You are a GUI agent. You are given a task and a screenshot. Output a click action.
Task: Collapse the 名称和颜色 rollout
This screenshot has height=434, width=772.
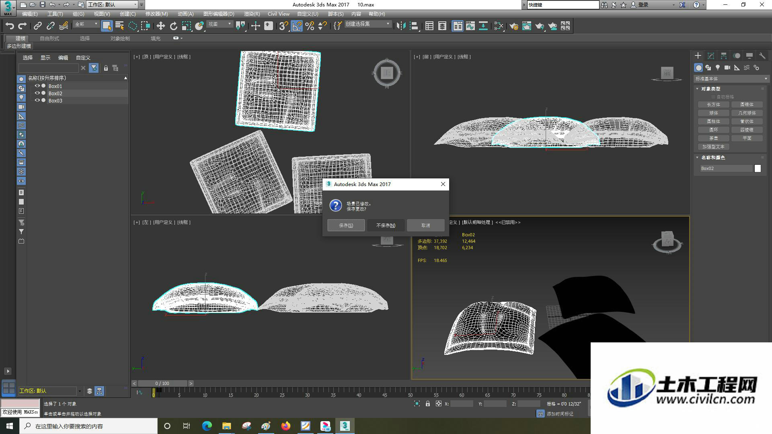point(712,158)
